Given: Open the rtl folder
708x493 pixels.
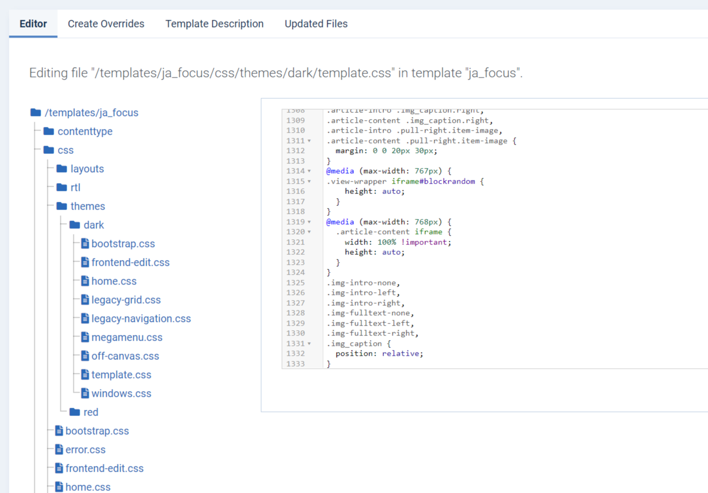Looking at the screenshot, I should (x=75, y=187).
